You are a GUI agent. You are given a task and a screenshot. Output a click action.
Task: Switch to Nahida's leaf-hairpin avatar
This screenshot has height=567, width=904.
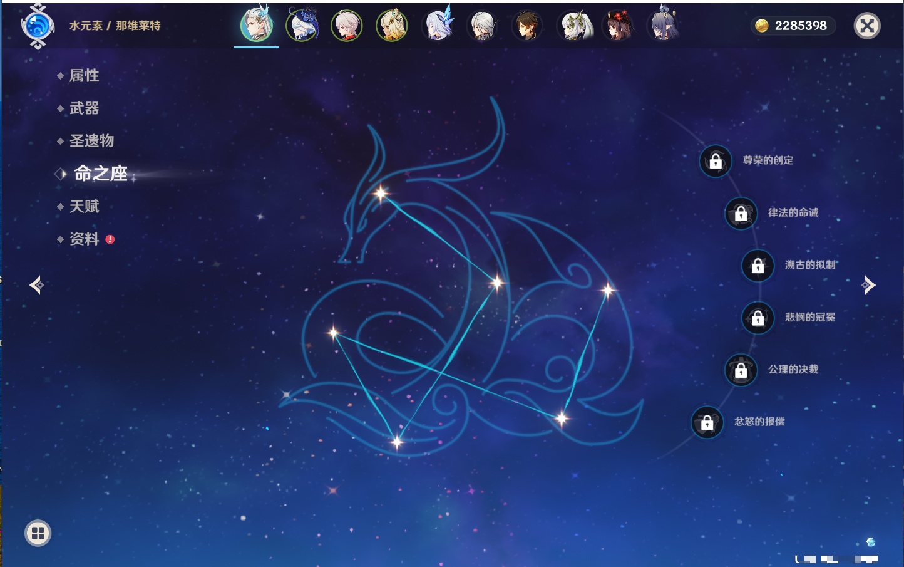pos(573,26)
